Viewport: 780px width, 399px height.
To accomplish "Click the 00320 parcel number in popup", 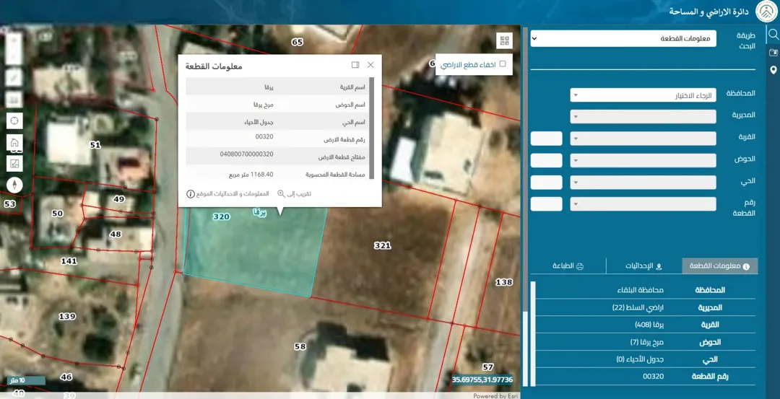I will (x=264, y=136).
